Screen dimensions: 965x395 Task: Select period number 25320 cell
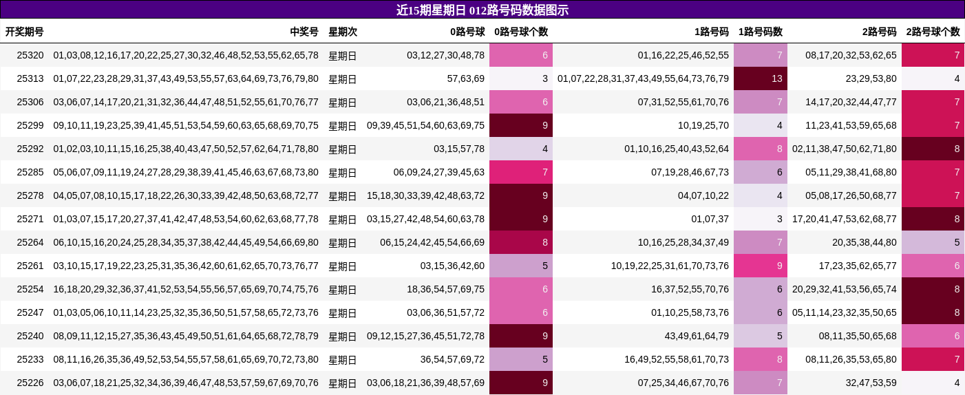30,55
